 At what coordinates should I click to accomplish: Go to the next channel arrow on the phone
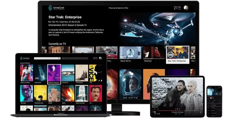[x=220, y=98]
